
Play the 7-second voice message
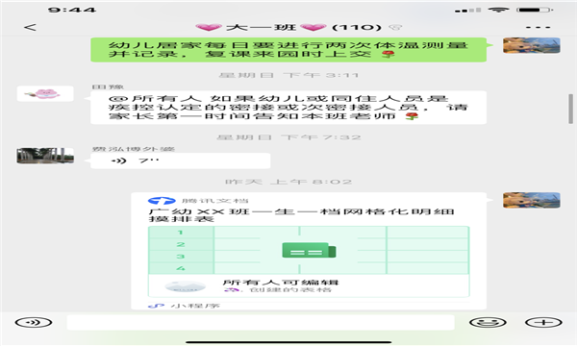coord(181,161)
